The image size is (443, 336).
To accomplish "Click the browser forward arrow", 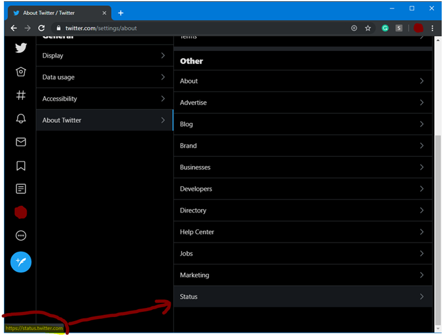I will [x=27, y=28].
